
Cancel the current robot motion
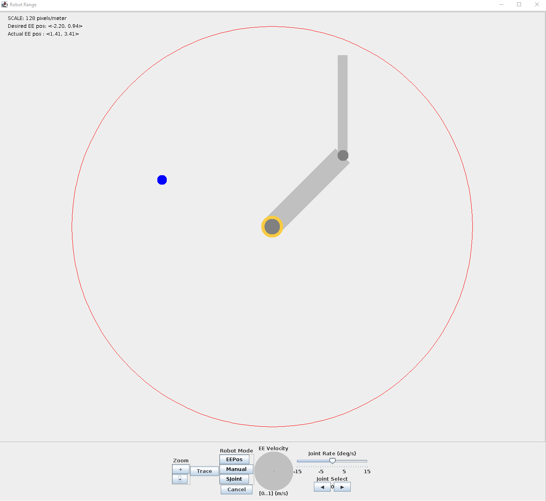pos(236,490)
